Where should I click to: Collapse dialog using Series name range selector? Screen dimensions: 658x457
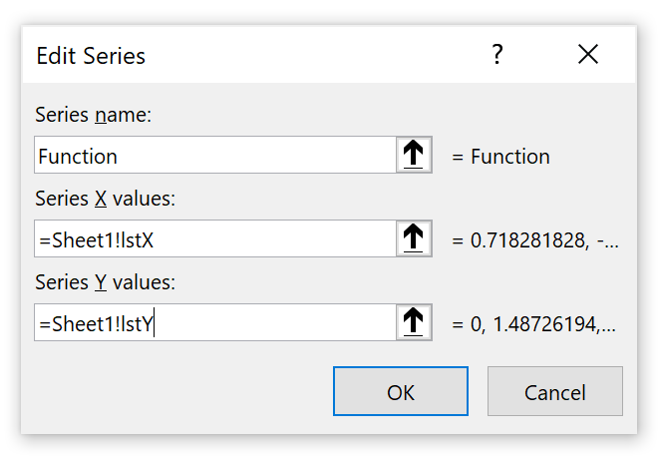(414, 156)
